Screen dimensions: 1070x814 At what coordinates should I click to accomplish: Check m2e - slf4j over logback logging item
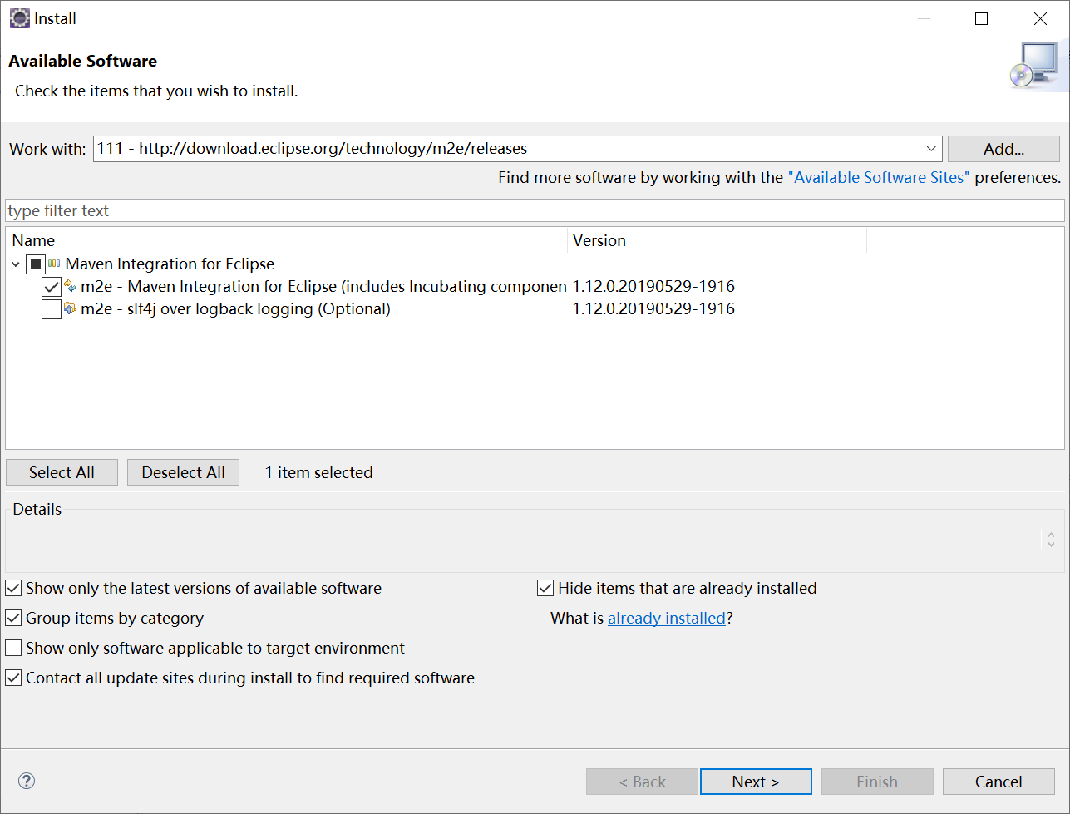(x=52, y=309)
